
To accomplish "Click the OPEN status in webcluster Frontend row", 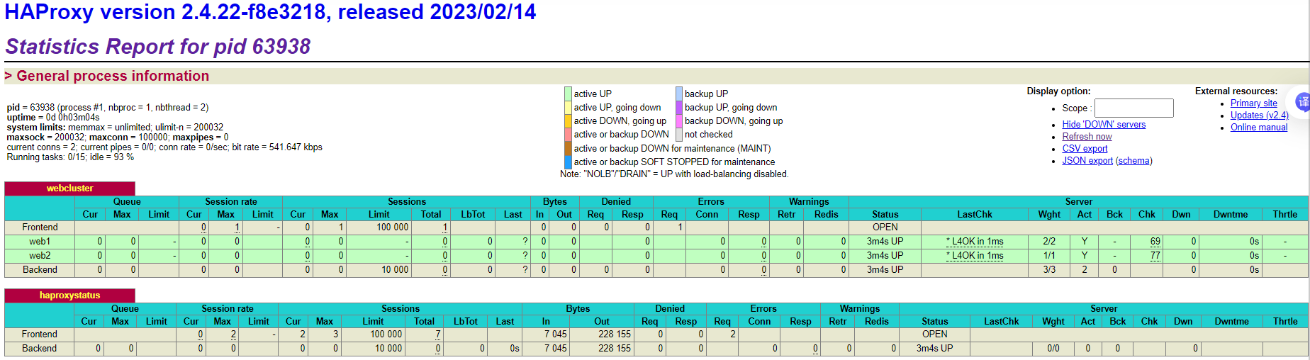I will pyautogui.click(x=885, y=227).
